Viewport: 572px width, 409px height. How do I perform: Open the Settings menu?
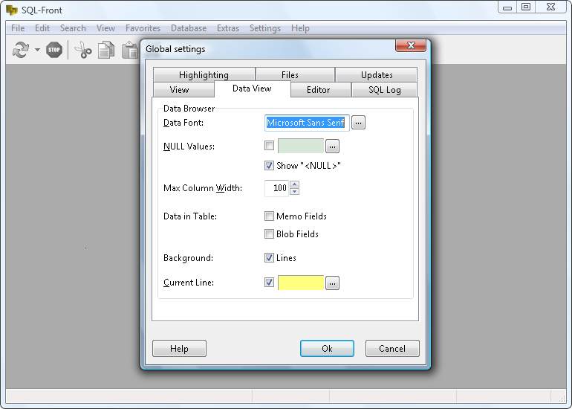pyautogui.click(x=265, y=28)
